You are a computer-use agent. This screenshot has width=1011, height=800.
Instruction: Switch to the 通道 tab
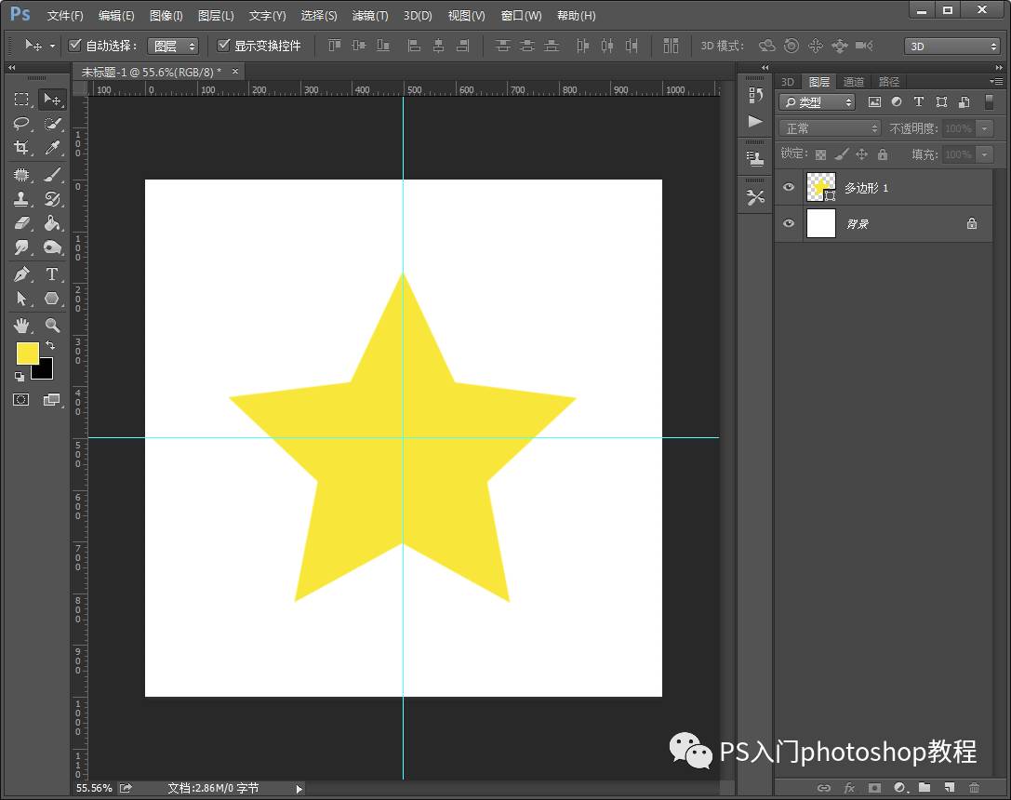pyautogui.click(x=853, y=81)
